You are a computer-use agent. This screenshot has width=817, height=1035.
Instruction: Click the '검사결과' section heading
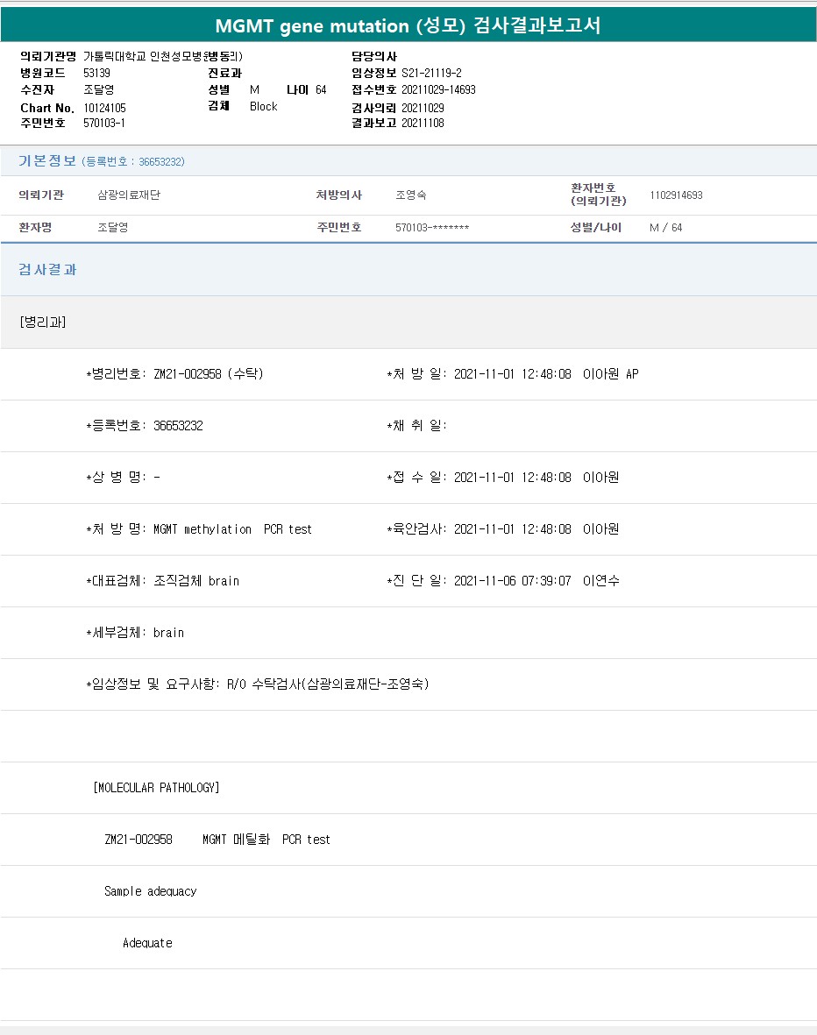[46, 269]
